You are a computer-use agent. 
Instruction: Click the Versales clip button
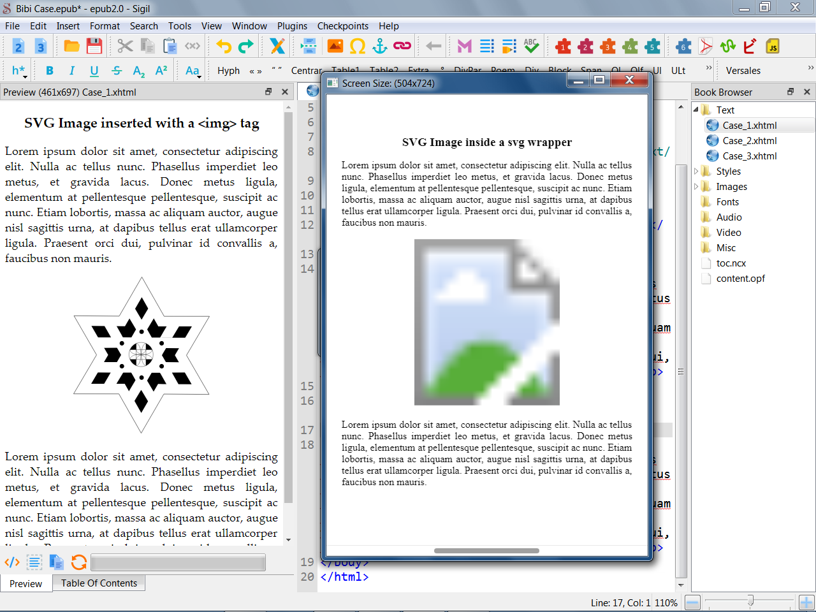coord(743,71)
